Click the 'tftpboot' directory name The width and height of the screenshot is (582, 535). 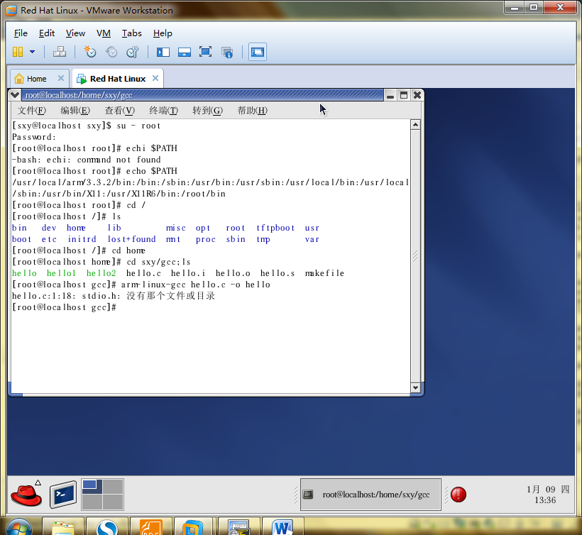coord(275,228)
